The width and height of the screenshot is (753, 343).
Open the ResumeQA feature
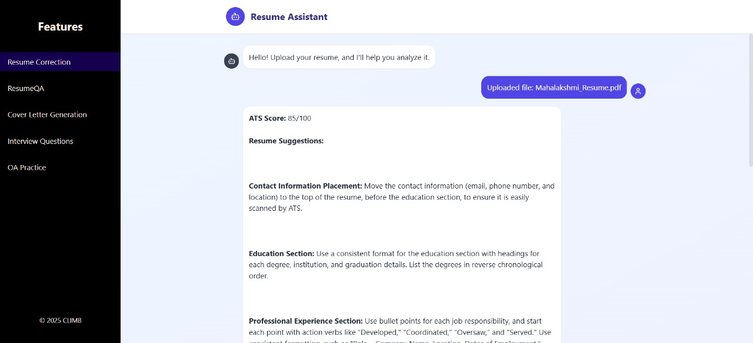[26, 89]
